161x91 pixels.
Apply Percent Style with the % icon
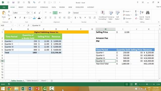[x=80, y=18]
